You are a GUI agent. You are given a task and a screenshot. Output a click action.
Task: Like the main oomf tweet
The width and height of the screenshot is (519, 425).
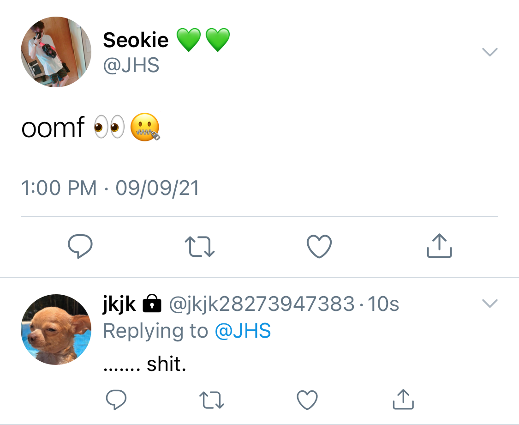point(319,246)
